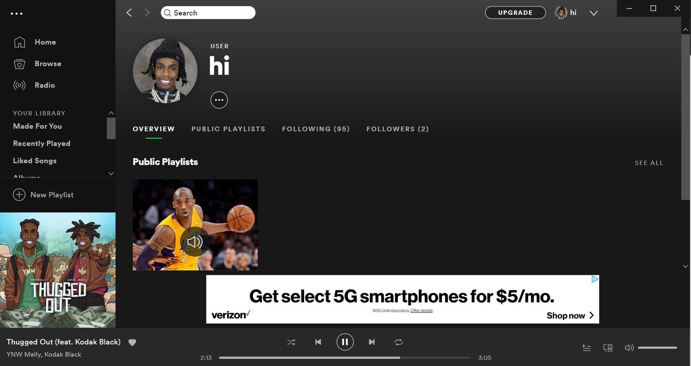Viewport: 691px width, 366px height.
Task: Open Recently Played in the library
Action: (x=42, y=143)
